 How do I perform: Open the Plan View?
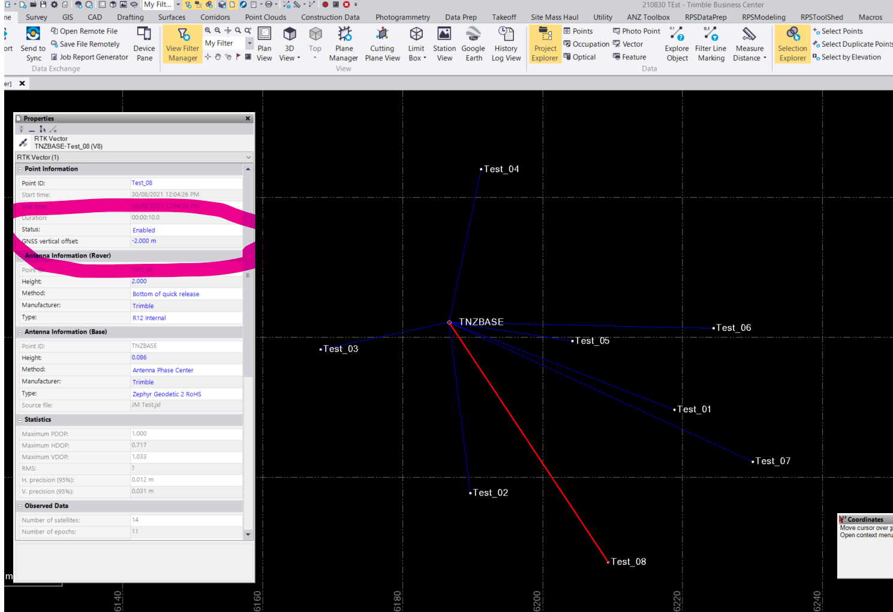pyautogui.click(x=264, y=44)
